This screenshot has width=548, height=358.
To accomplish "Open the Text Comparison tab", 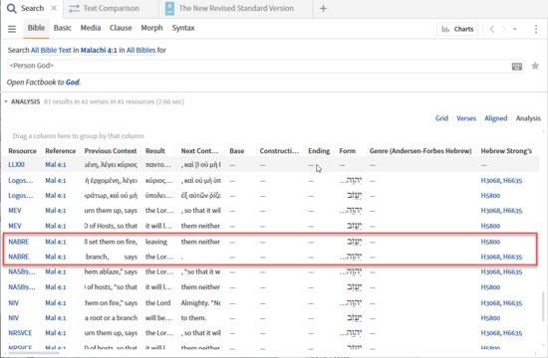I will 104,8.
